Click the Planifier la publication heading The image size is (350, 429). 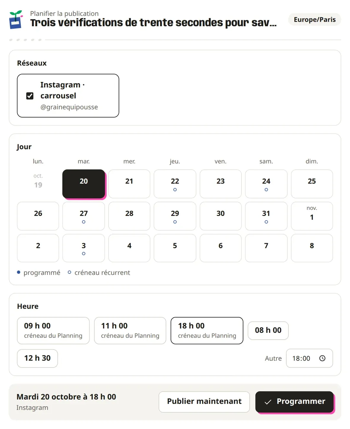pyautogui.click(x=64, y=13)
